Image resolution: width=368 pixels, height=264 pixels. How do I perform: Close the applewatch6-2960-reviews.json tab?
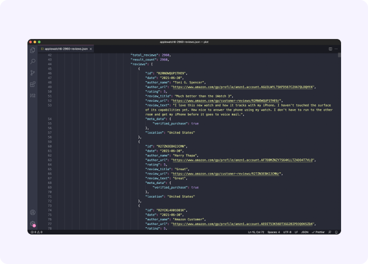[91, 48]
